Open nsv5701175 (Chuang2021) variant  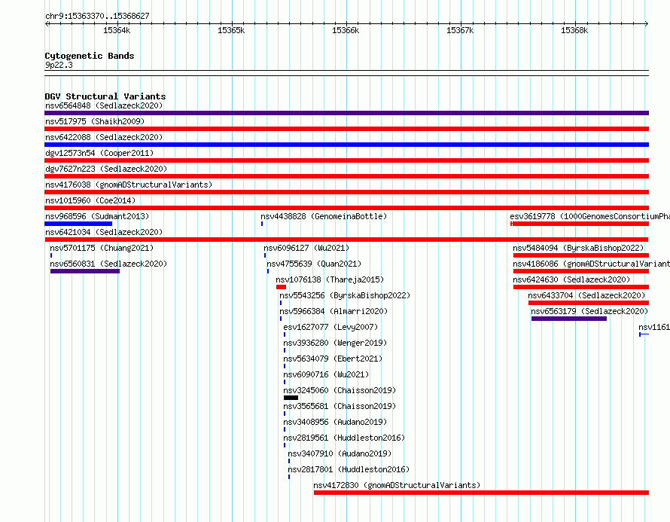pos(102,248)
